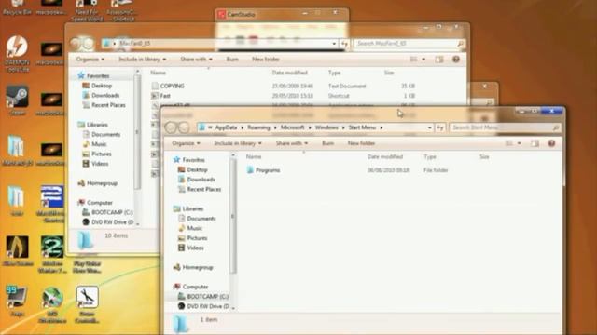Activate the CamStudio window title bar
This screenshot has width=597, height=335.
click(282, 15)
